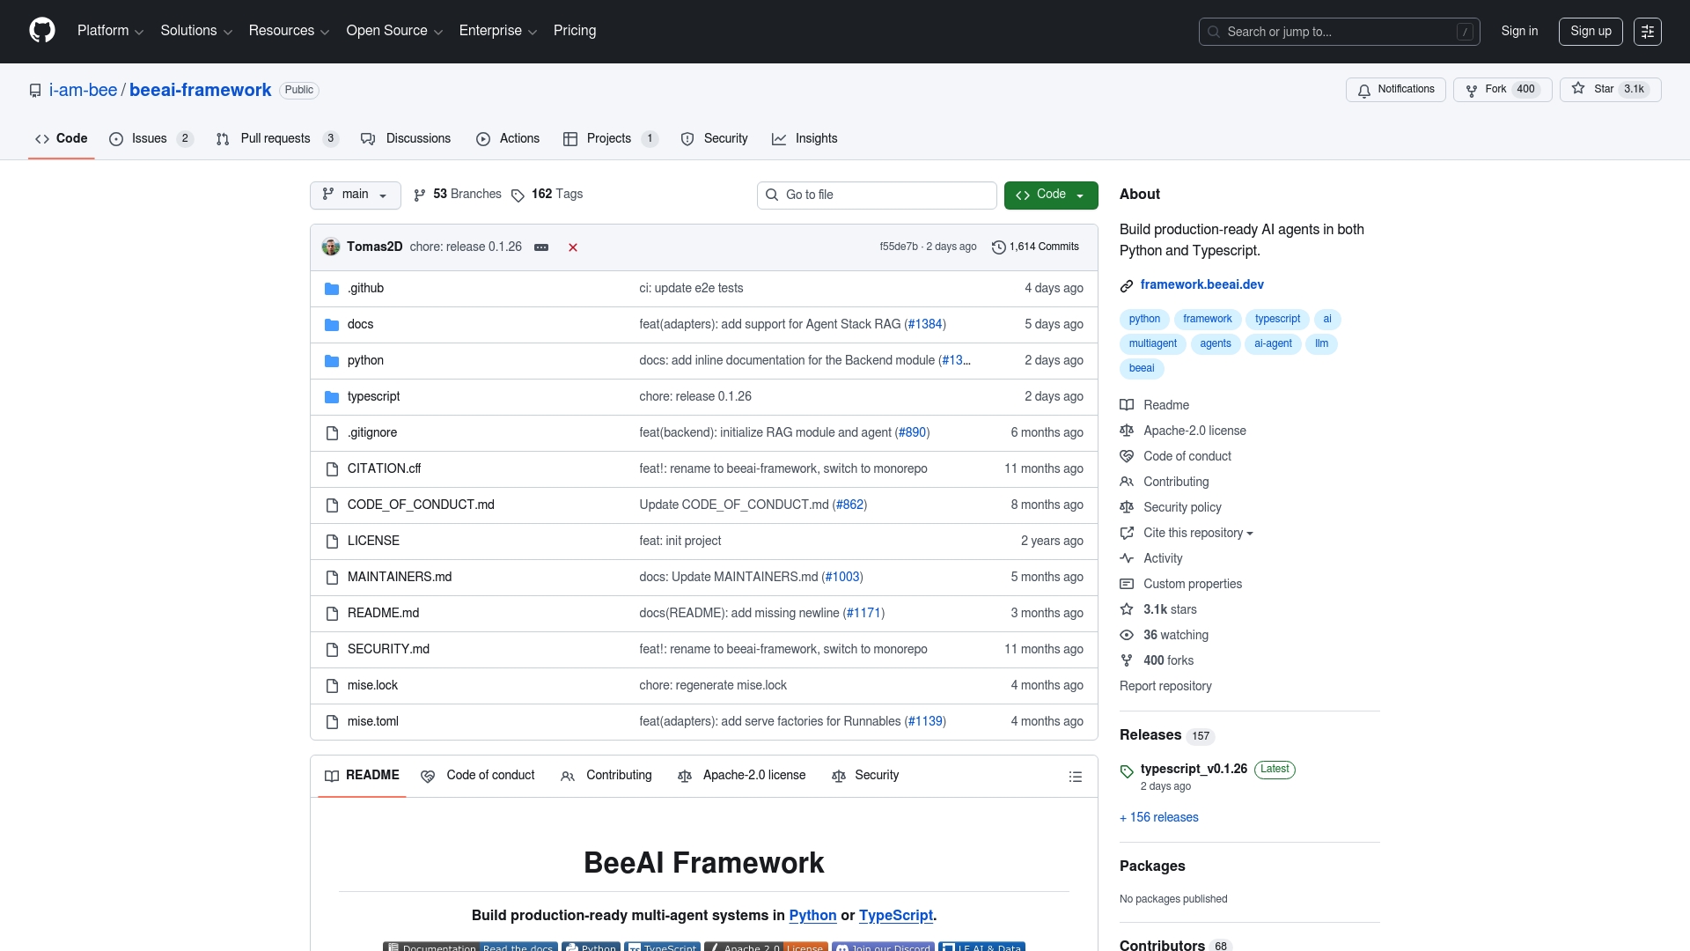Open the framework.beeai.dev link

coord(1201,284)
